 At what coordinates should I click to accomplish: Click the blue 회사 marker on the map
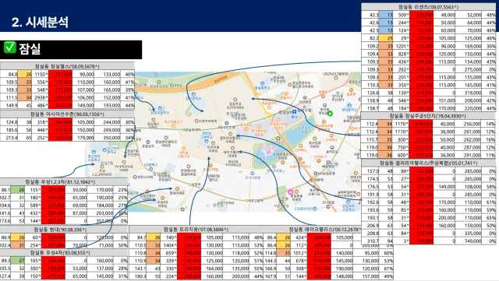[295, 113]
